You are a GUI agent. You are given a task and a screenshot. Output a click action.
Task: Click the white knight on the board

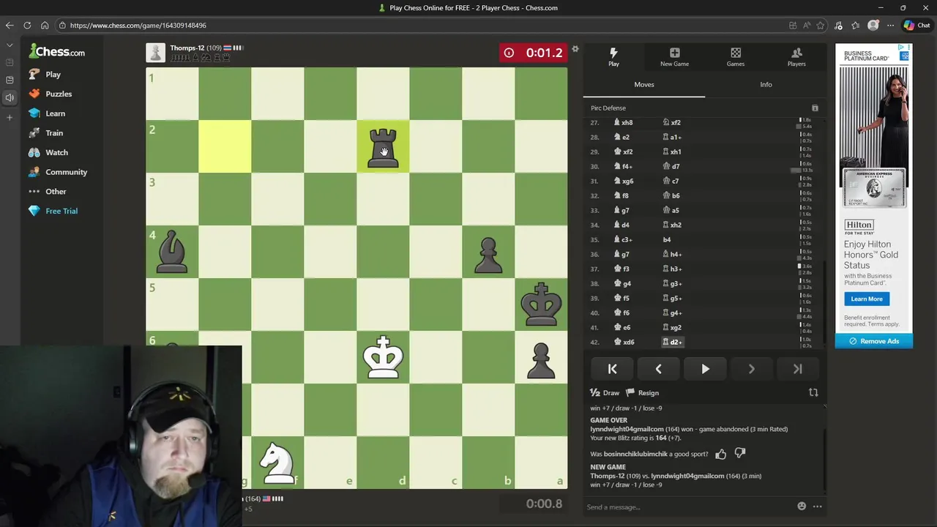[x=277, y=463]
